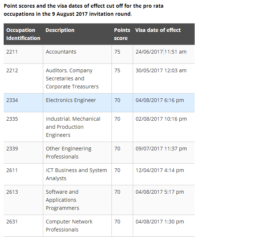Image resolution: width=264 pixels, height=237 pixels.
Task: Click the Auditors, Company Secretaries description cell
Action: coord(72,79)
